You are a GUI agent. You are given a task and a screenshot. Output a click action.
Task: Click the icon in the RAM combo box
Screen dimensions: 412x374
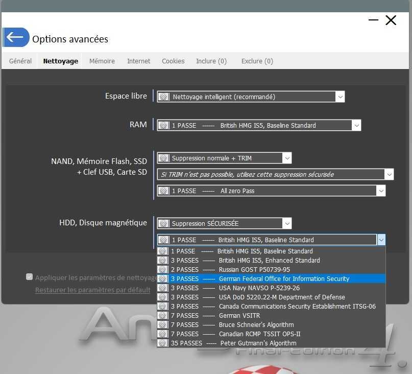(163, 126)
